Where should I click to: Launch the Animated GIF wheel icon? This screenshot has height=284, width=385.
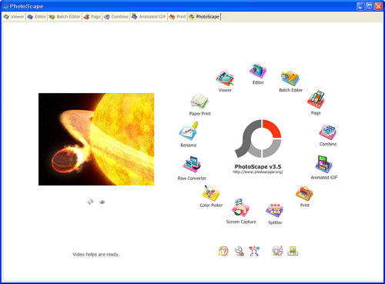(323, 164)
